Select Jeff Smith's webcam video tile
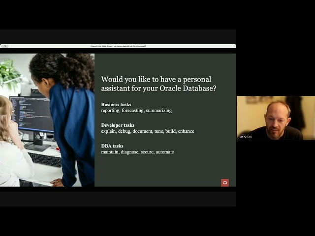The width and height of the screenshot is (315, 236). click(276, 118)
